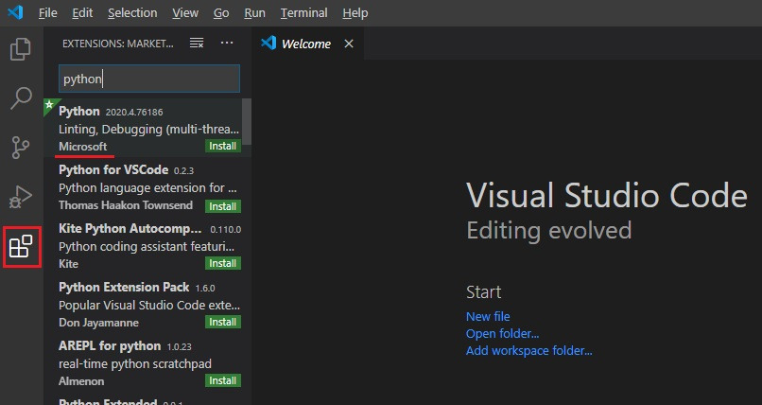Click the extensions list scrollbar thumb
The height and width of the screenshot is (405, 762).
click(247, 121)
